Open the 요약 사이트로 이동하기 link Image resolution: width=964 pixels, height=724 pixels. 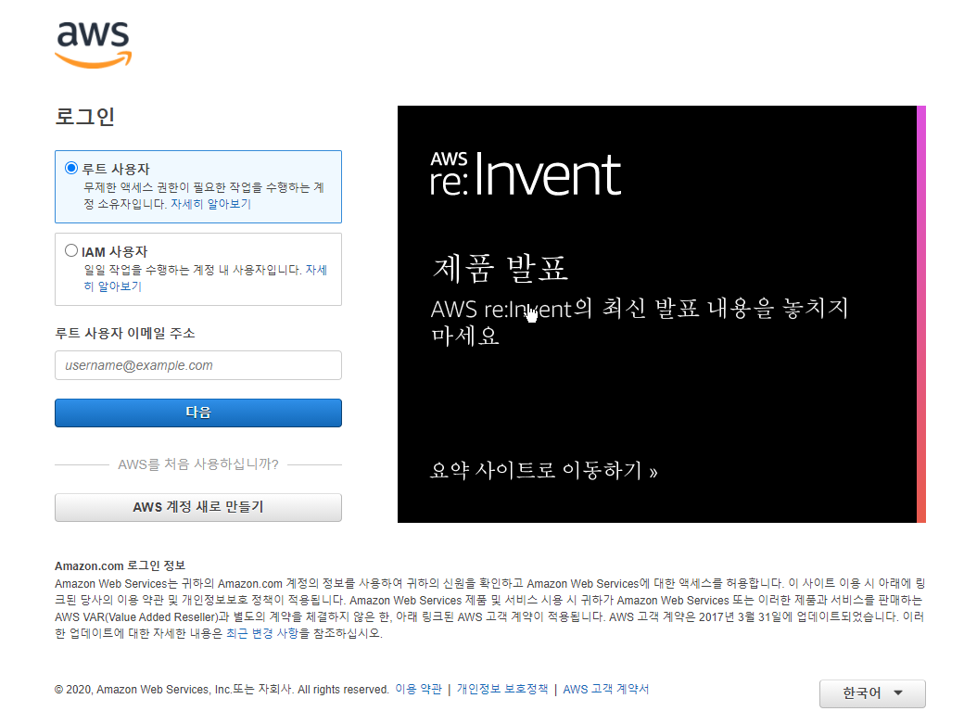point(543,471)
